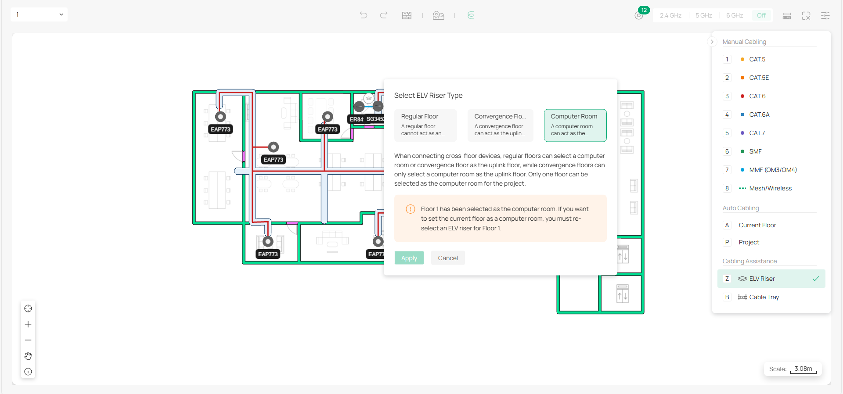Switch heatmap to 5 GHz band
Image resolution: width=843 pixels, height=394 pixels.
[x=703, y=15]
